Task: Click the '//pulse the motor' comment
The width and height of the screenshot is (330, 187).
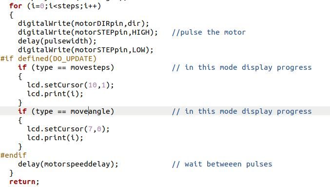Action: point(209,32)
